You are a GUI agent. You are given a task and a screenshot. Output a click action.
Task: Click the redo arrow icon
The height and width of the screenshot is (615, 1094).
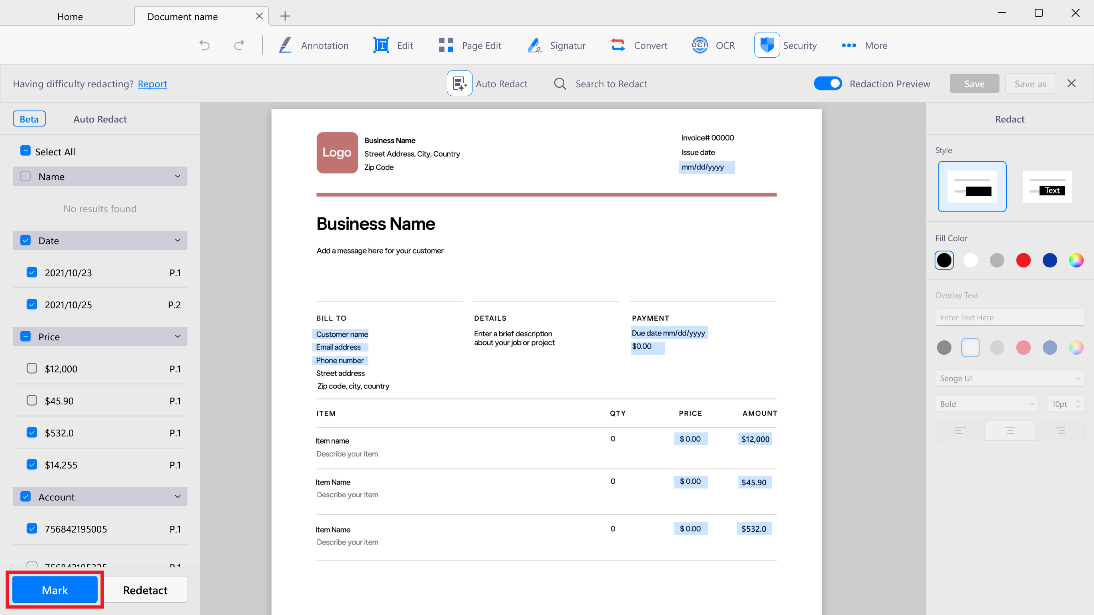click(x=239, y=45)
